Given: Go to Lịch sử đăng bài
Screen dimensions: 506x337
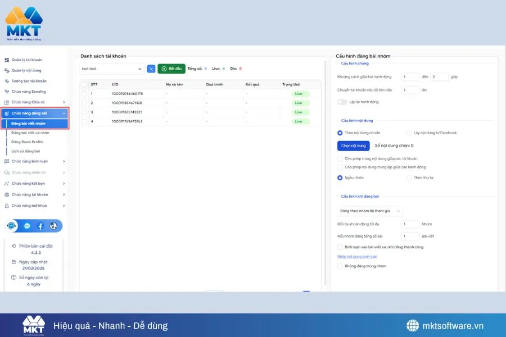Looking at the screenshot, I should 25,151.
